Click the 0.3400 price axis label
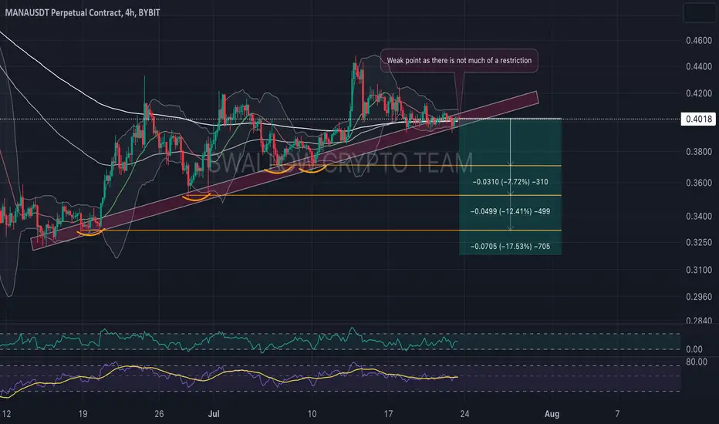The width and height of the screenshot is (719, 424). point(699,216)
